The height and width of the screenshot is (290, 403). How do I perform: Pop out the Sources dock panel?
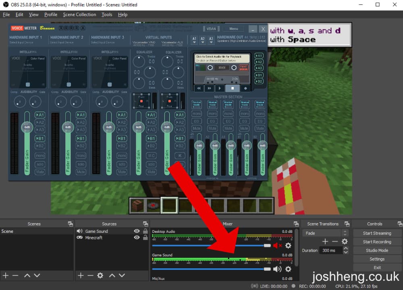145,224
